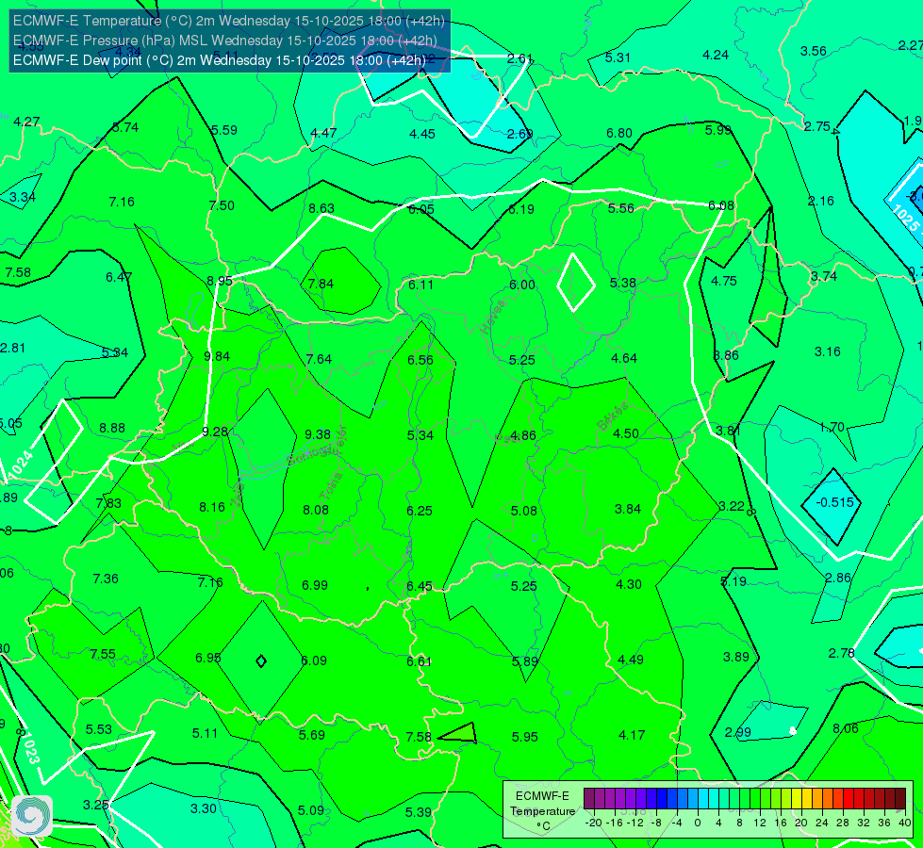Click the 6.61 value on map
Image resolution: width=923 pixels, height=848 pixels.
point(420,661)
